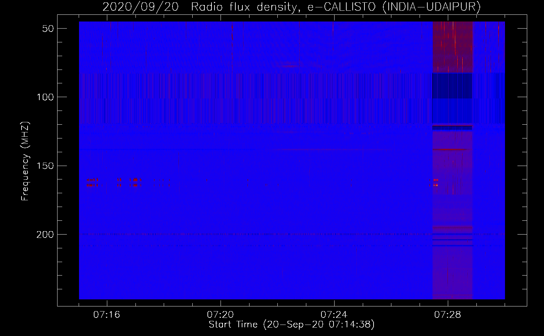Click the red burst cluster near 160 MHz at left
The height and width of the screenshot is (336, 544).
coord(92,182)
